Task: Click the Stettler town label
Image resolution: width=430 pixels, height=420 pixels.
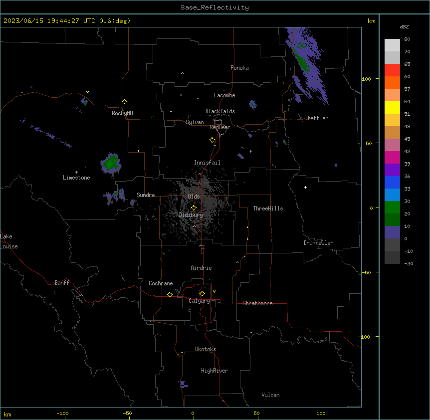Action: tap(316, 118)
